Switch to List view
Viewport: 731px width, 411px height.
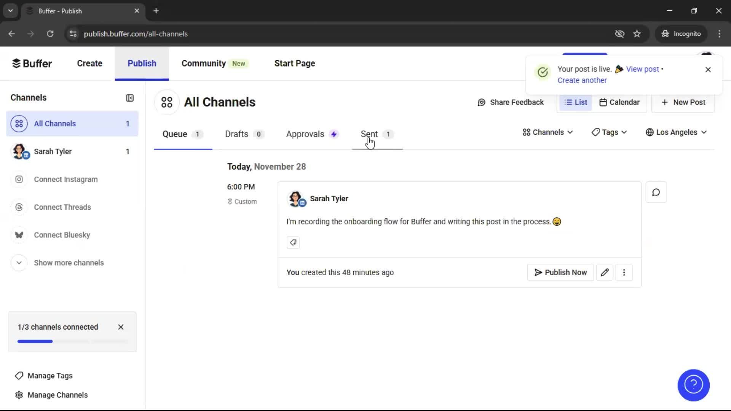pos(575,102)
